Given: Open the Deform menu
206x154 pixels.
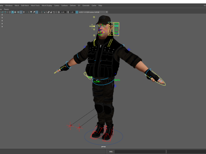Looking at the screenshot, I should (x=73, y=6).
